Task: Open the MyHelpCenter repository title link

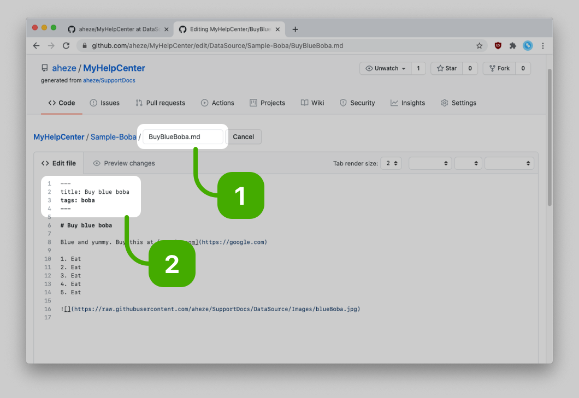Action: (114, 68)
